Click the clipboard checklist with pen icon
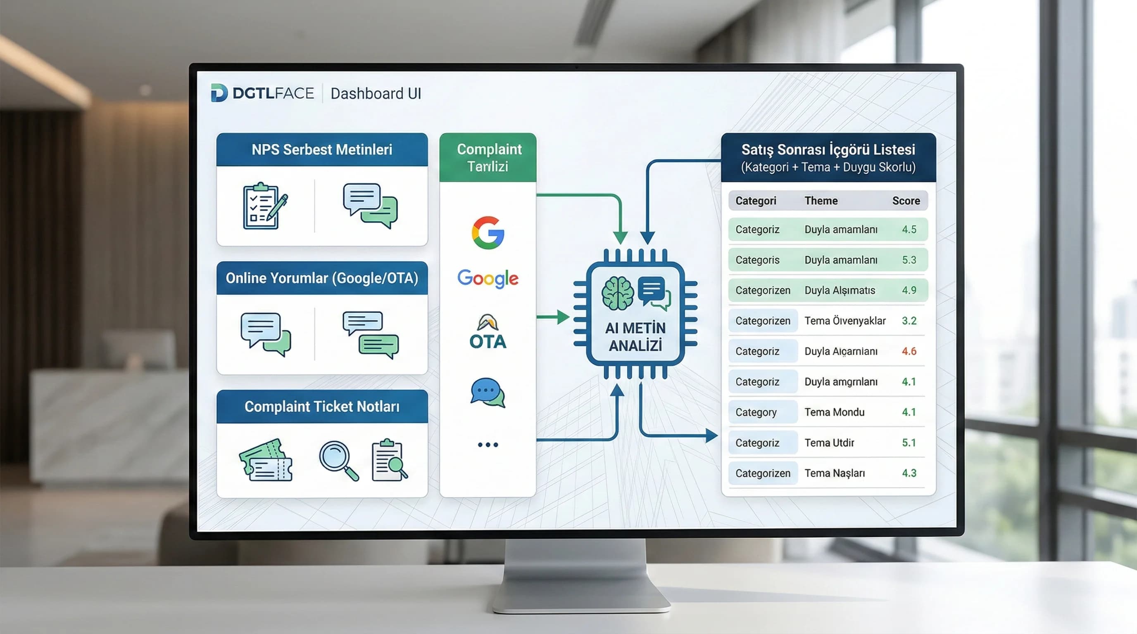 [x=264, y=206]
